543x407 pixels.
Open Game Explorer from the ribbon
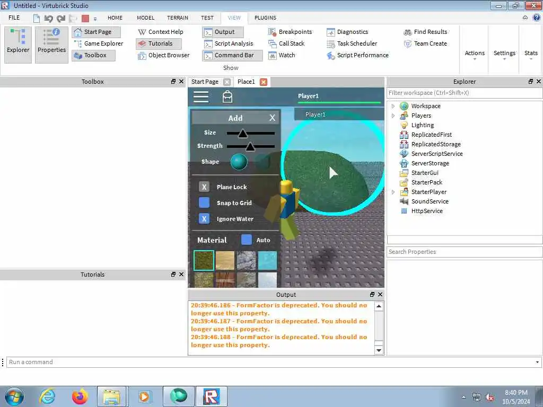(x=99, y=43)
